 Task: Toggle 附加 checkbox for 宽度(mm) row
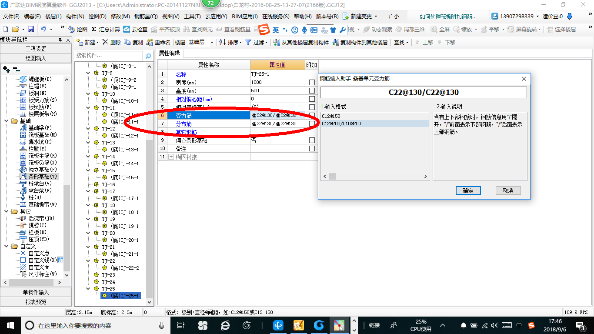tap(312, 83)
